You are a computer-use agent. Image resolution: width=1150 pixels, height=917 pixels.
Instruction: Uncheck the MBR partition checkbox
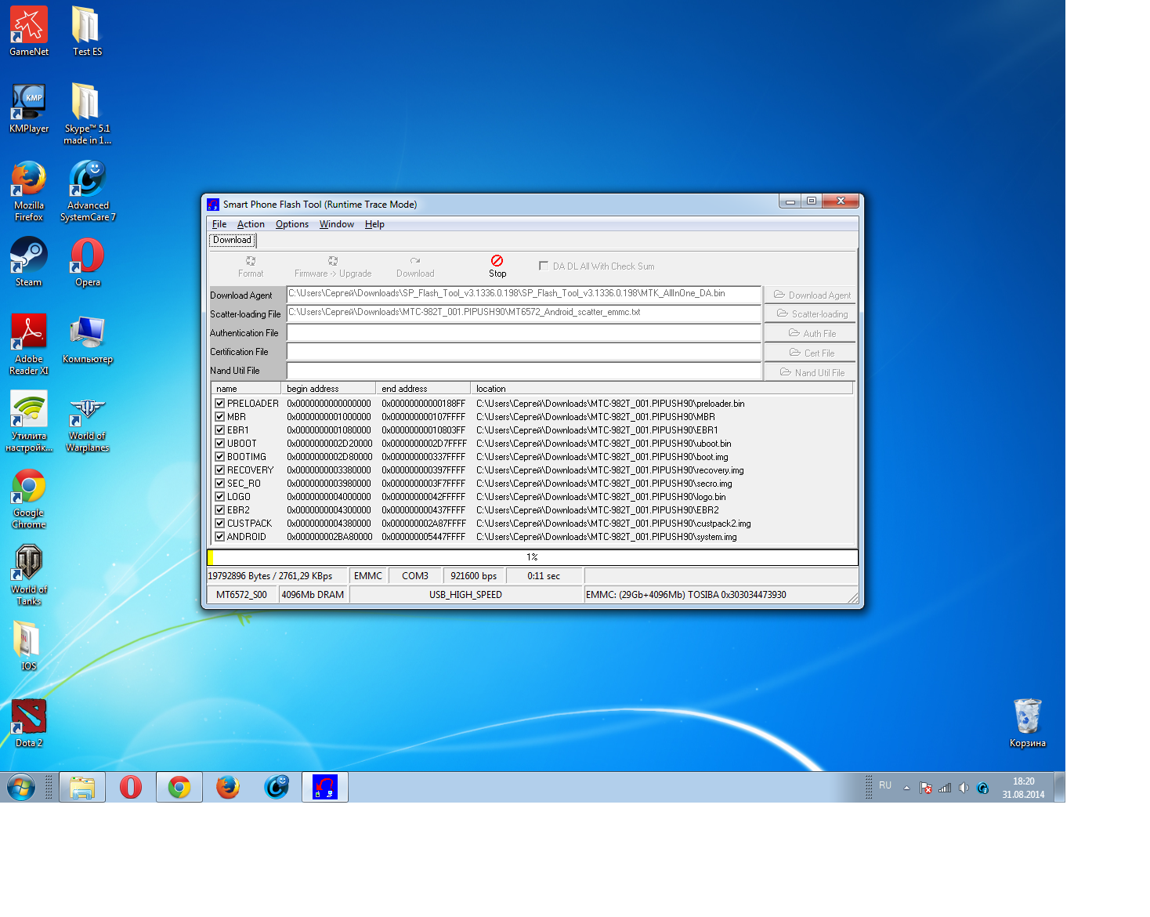[x=220, y=417]
